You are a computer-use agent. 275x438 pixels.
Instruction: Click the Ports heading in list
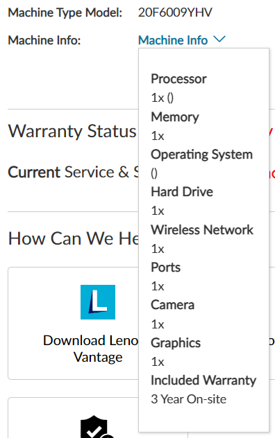[x=166, y=268]
